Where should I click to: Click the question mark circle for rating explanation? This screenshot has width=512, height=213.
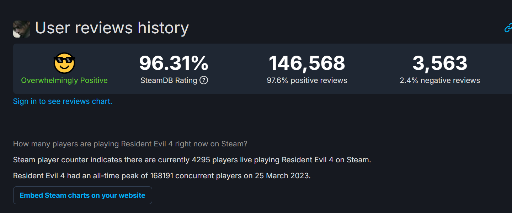[x=203, y=80]
